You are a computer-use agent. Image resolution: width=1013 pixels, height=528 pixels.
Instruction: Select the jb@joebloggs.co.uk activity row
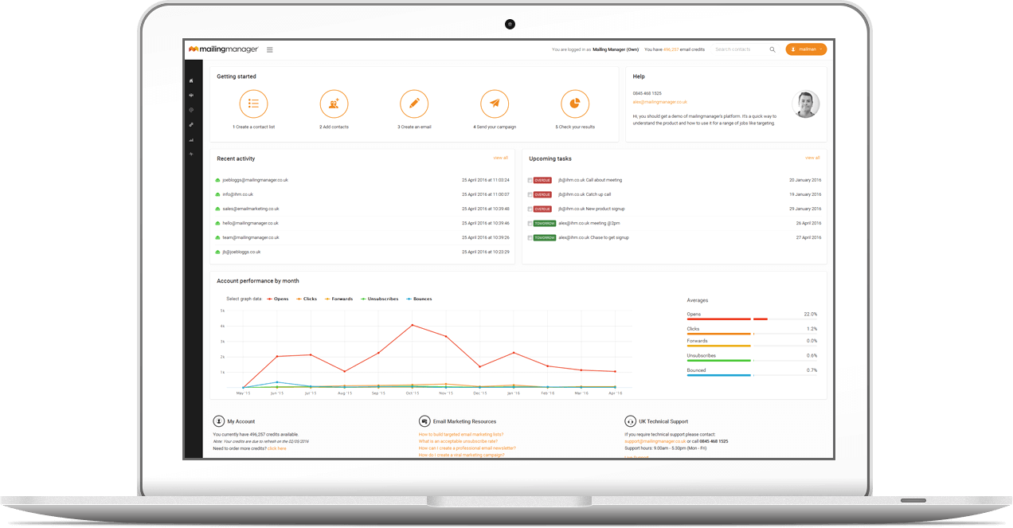362,252
